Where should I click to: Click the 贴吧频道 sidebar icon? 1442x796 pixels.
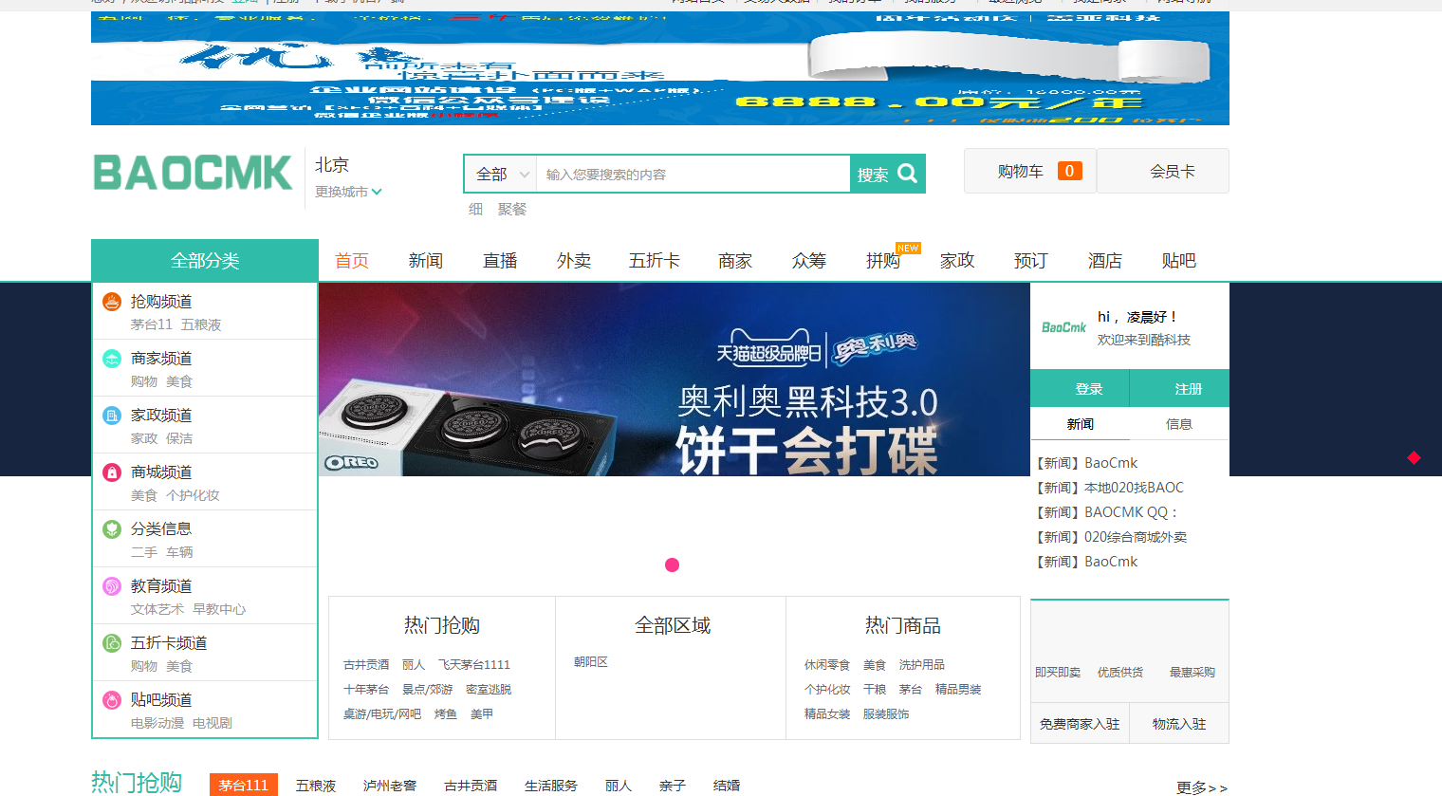(x=112, y=700)
